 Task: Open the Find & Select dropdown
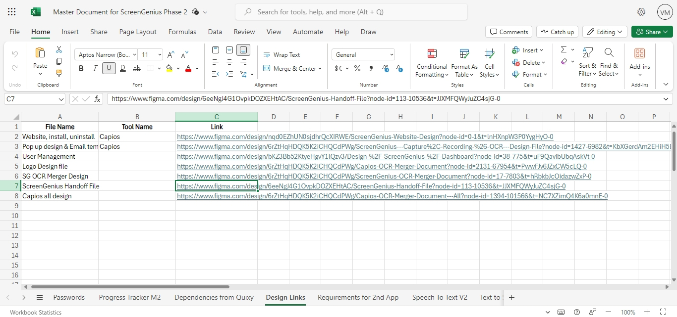pos(609,62)
